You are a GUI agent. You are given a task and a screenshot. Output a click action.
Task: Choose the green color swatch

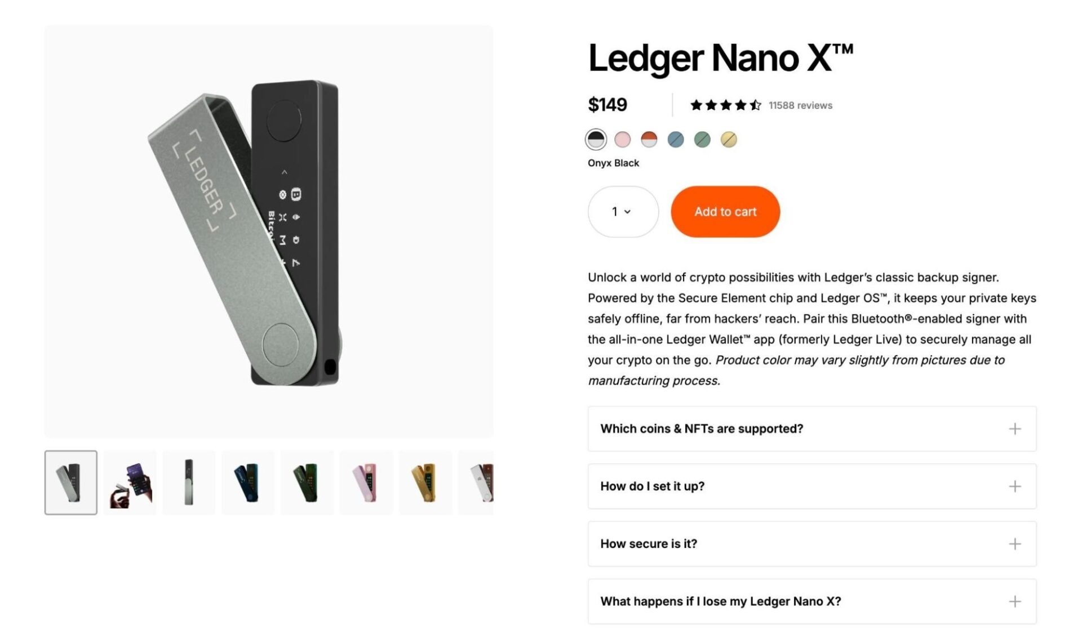702,139
